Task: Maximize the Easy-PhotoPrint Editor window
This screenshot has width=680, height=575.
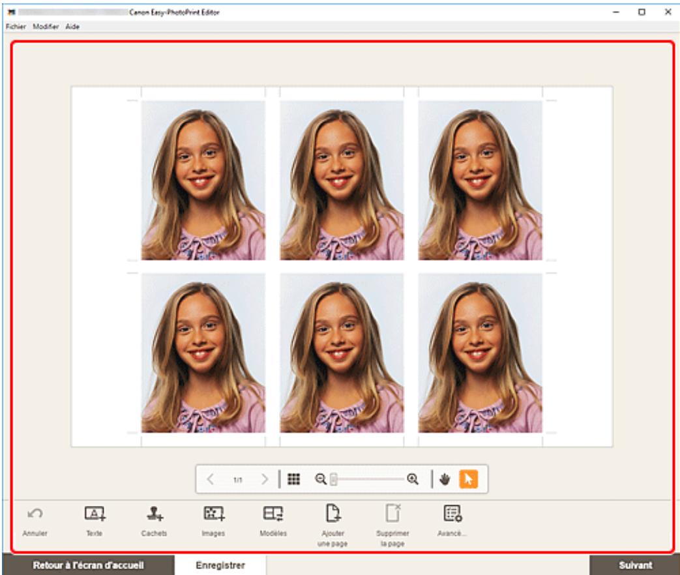Action: pos(642,12)
